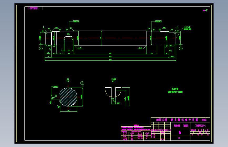Click the cross-section view title label
The image size is (228, 147).
68,80
